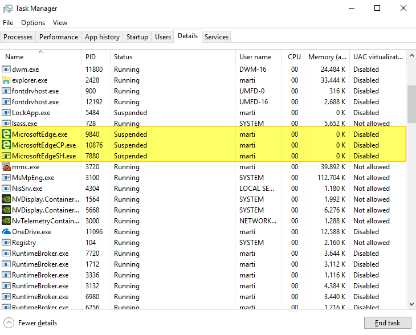Click icon of RuntimeBroker.exe PID 1712

(x=6, y=264)
